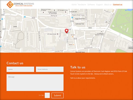Viewport: 133px width, 100px height.
Task: Click inside the Message text area
Action: [35, 83]
